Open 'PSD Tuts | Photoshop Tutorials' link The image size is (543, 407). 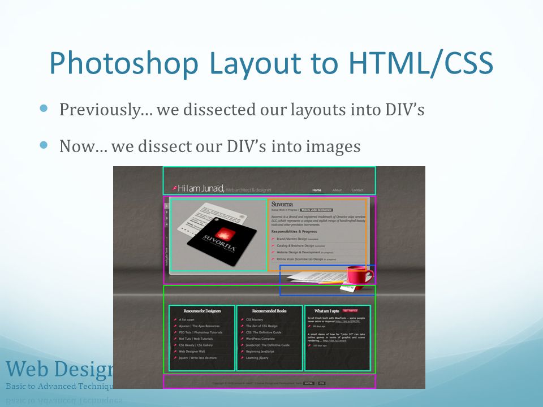200,332
